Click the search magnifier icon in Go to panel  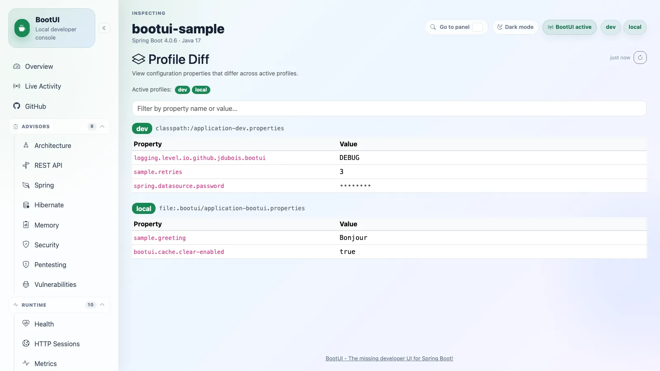pos(433,27)
